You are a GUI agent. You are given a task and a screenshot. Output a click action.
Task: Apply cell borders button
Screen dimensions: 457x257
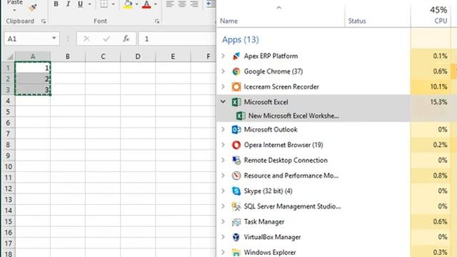pyautogui.click(x=104, y=4)
